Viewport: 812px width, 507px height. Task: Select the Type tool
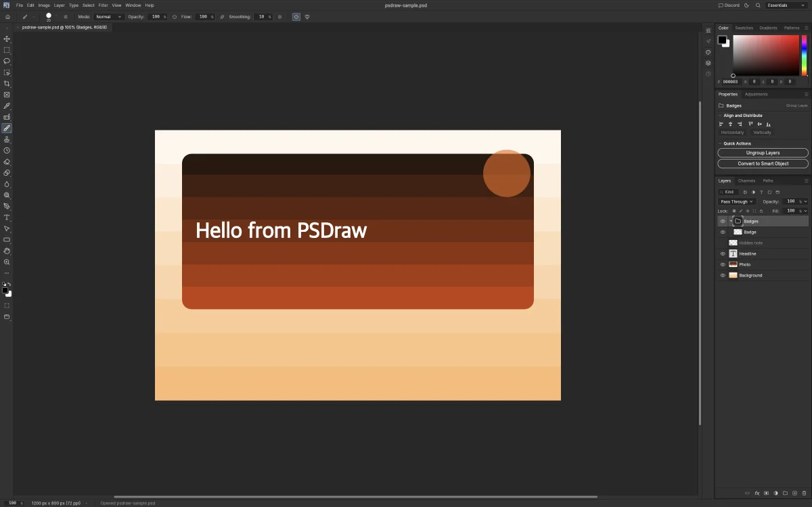[7, 218]
